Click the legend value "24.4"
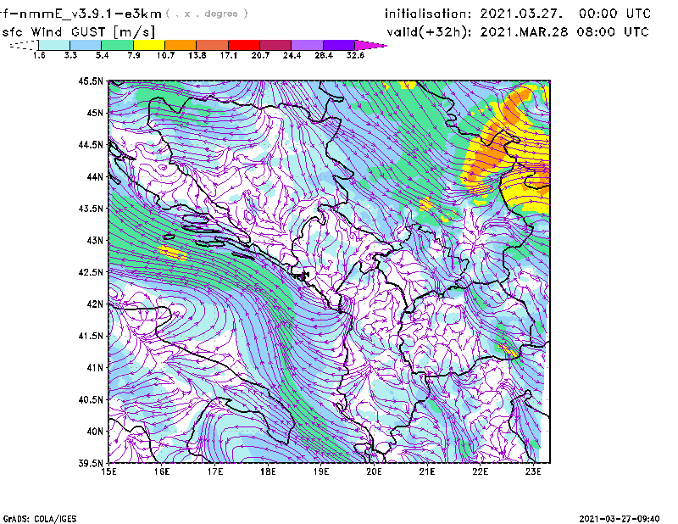The width and height of the screenshot is (678, 524). [x=292, y=55]
